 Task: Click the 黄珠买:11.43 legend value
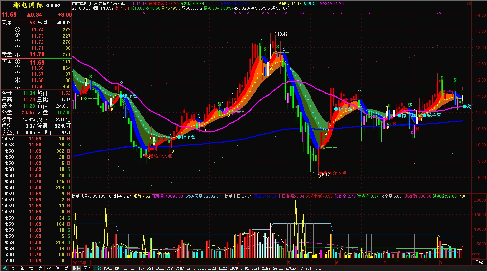(x=289, y=3)
